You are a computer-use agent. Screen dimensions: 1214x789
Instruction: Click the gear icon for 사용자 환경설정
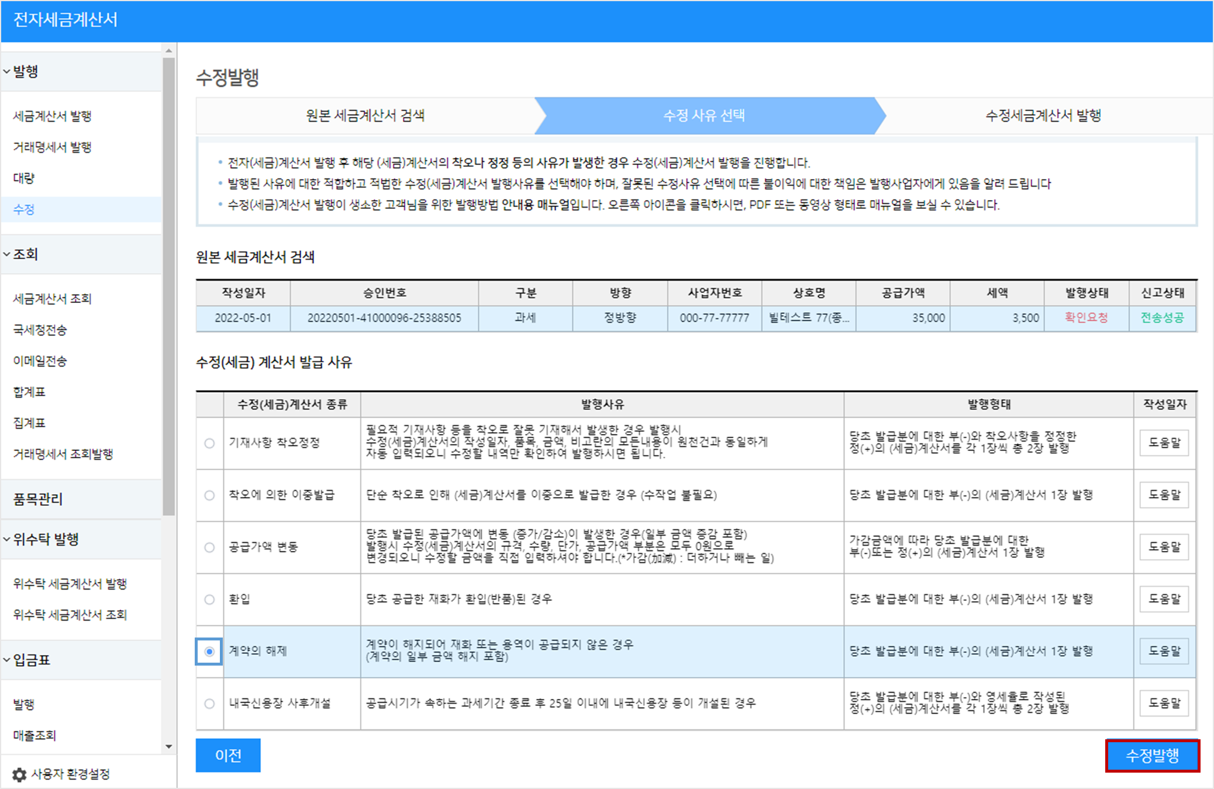[19, 774]
